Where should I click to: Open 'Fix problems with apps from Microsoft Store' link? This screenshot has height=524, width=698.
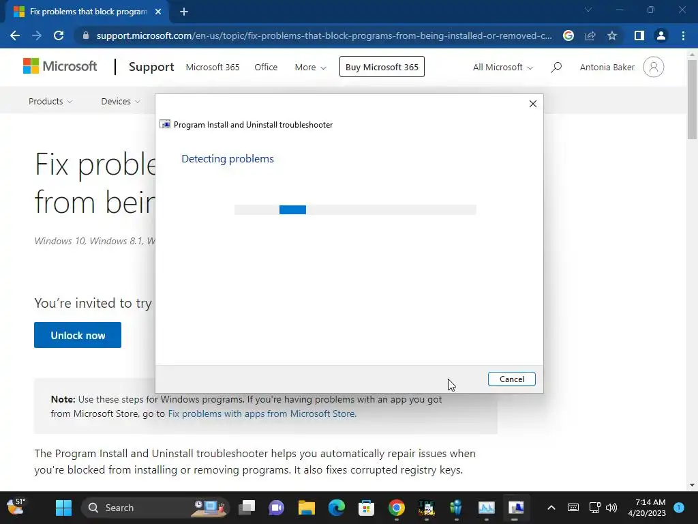coord(261,413)
